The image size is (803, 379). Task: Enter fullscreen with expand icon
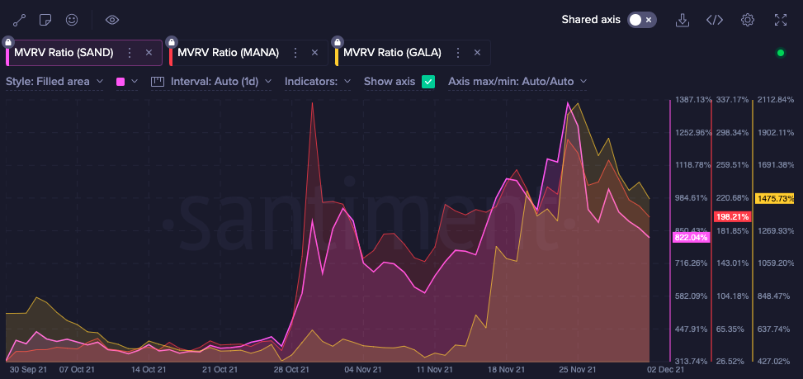coord(781,20)
